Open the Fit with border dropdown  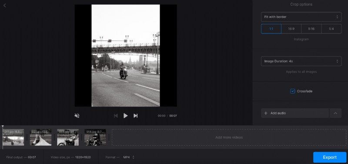pos(301,17)
